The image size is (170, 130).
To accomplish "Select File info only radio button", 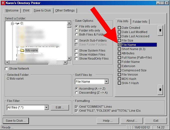I will 76,27.
